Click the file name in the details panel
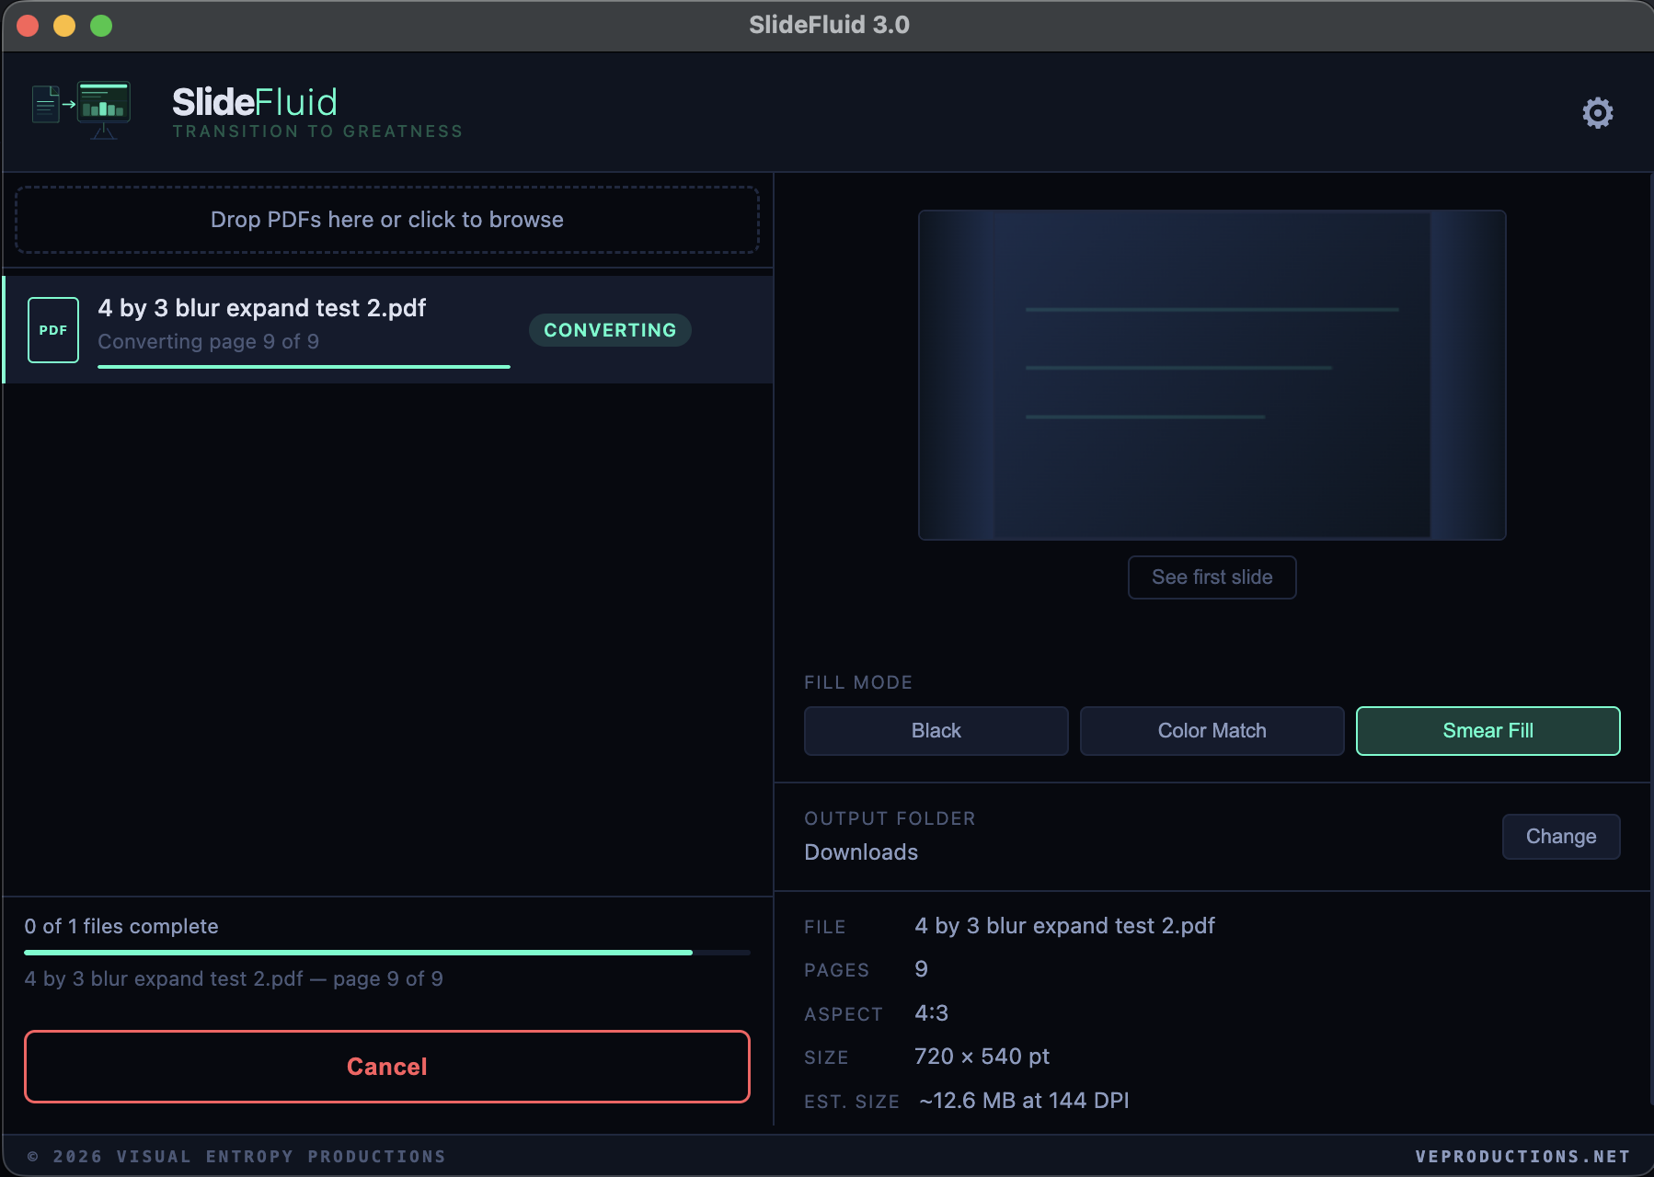The width and height of the screenshot is (1654, 1177). [x=1064, y=926]
